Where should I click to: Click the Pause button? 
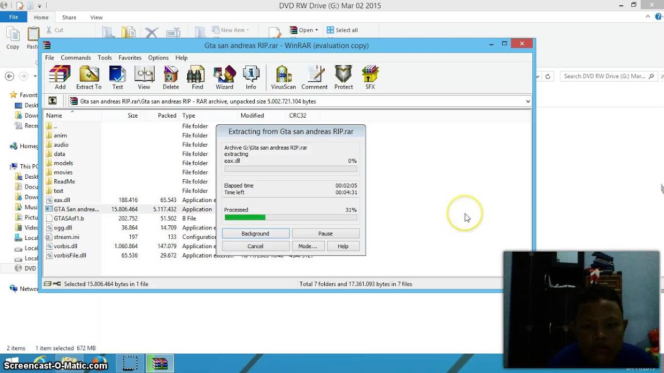325,234
